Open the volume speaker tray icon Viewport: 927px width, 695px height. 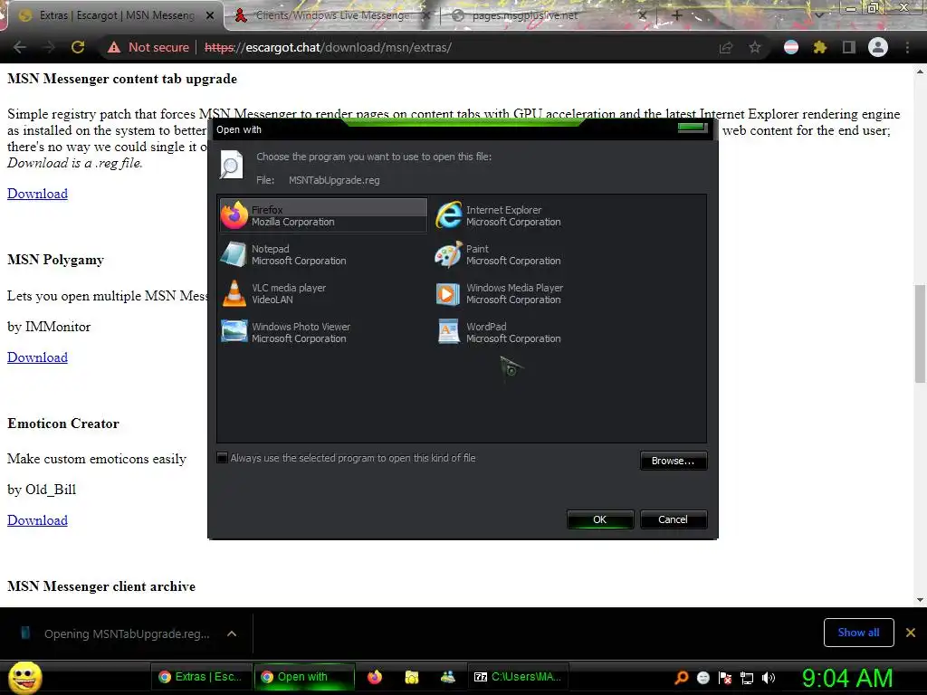(769, 678)
